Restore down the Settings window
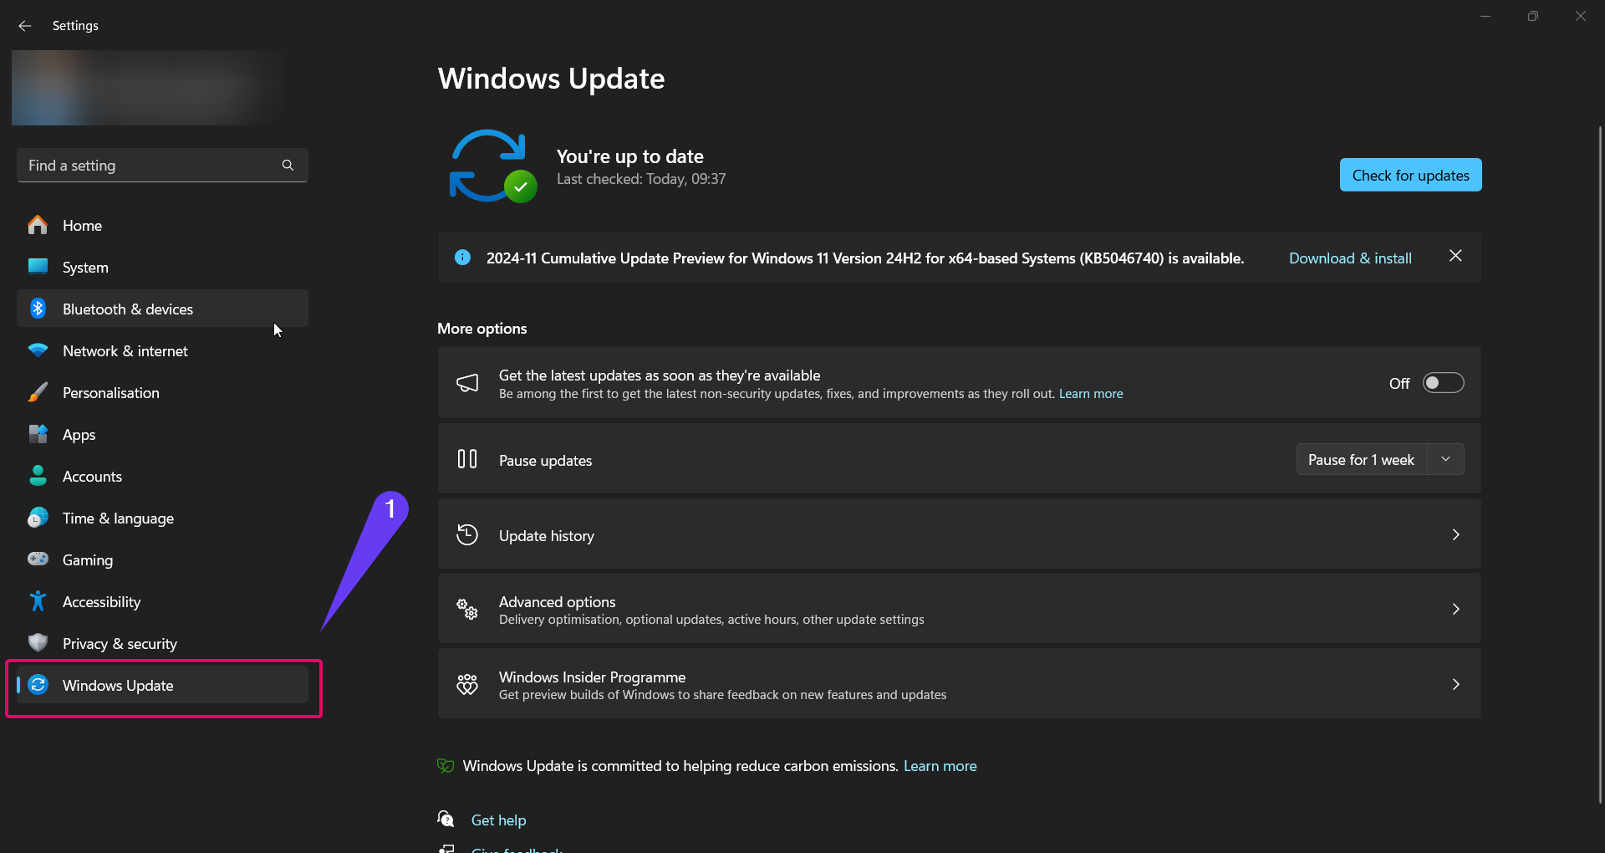This screenshot has height=853, width=1605. 1532,17
